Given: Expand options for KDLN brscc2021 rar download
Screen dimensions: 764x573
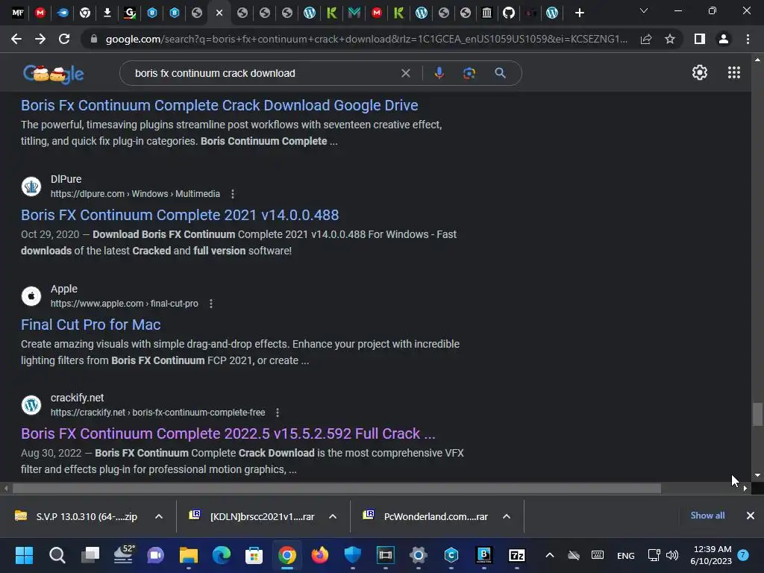Looking at the screenshot, I should coord(333,516).
